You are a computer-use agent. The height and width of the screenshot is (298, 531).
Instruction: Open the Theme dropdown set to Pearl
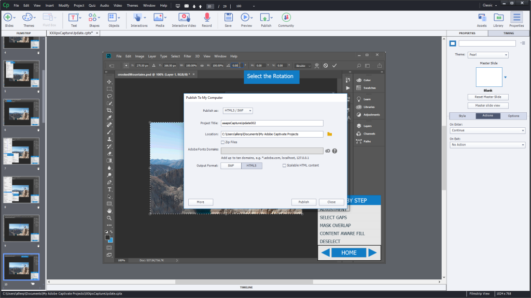pyautogui.click(x=488, y=55)
